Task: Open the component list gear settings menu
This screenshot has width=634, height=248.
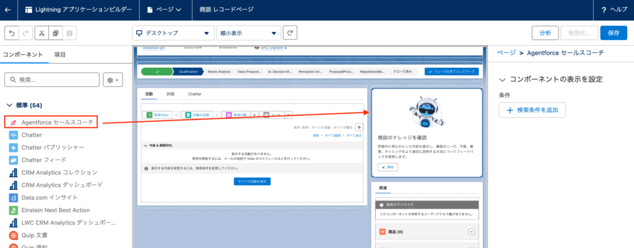Action: tap(114, 80)
